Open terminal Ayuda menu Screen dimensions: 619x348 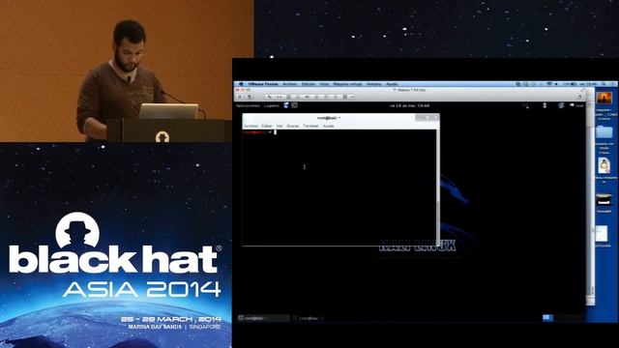pyautogui.click(x=329, y=126)
